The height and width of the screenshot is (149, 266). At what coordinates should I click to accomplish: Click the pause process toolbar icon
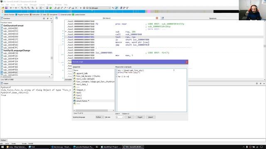pos(84,8)
